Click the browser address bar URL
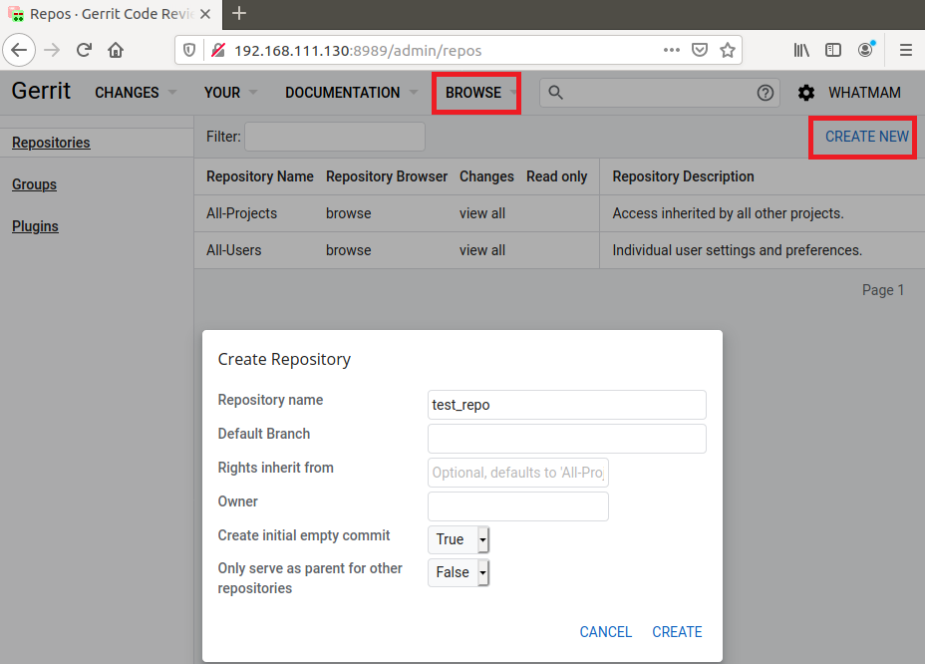 [x=358, y=51]
